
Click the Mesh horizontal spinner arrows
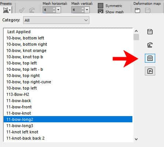click(54, 10)
